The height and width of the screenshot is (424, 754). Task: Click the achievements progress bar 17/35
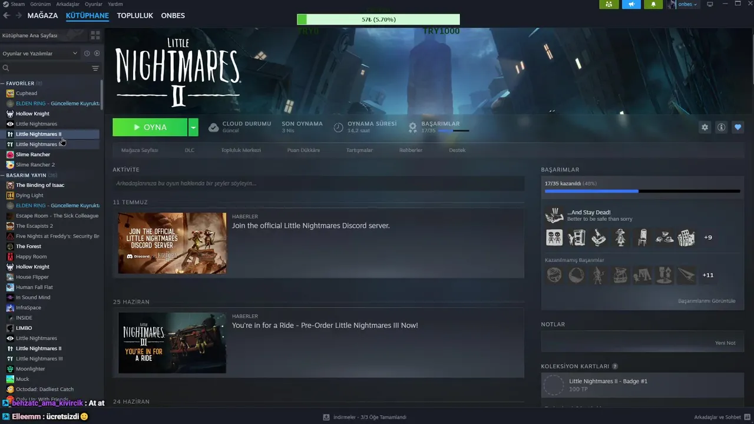point(642,191)
